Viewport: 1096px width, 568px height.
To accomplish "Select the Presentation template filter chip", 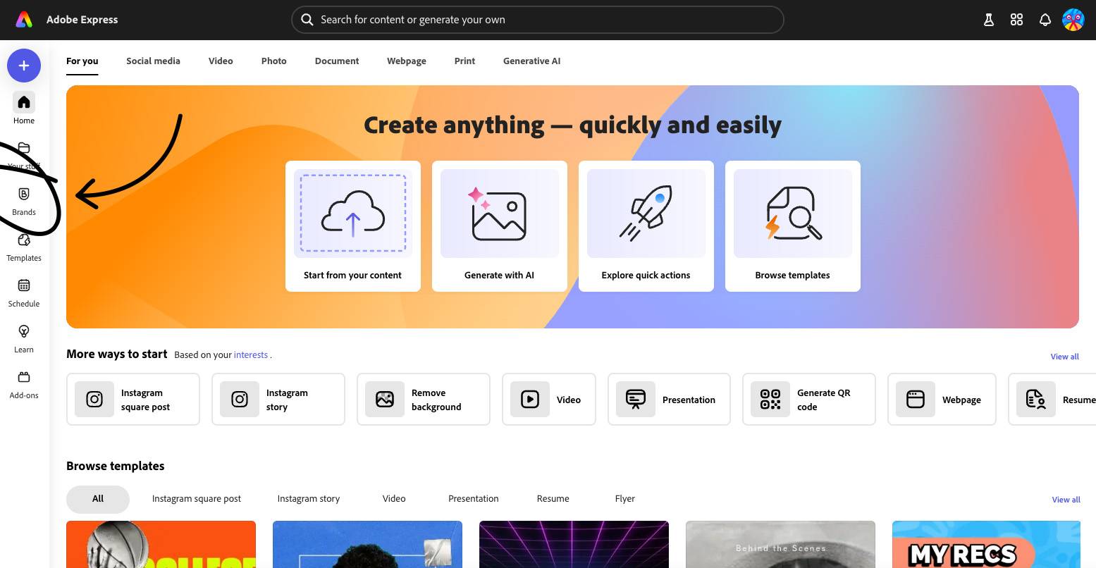I will (x=473, y=499).
